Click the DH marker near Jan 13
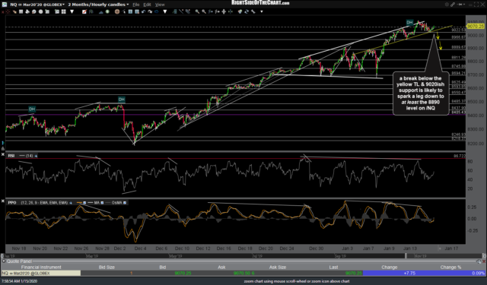Screen dimensions: 487x285 [x=409, y=22]
